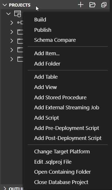The image size is (112, 190).
Task: Expand the second folder under the project
Action: pos(12,41)
